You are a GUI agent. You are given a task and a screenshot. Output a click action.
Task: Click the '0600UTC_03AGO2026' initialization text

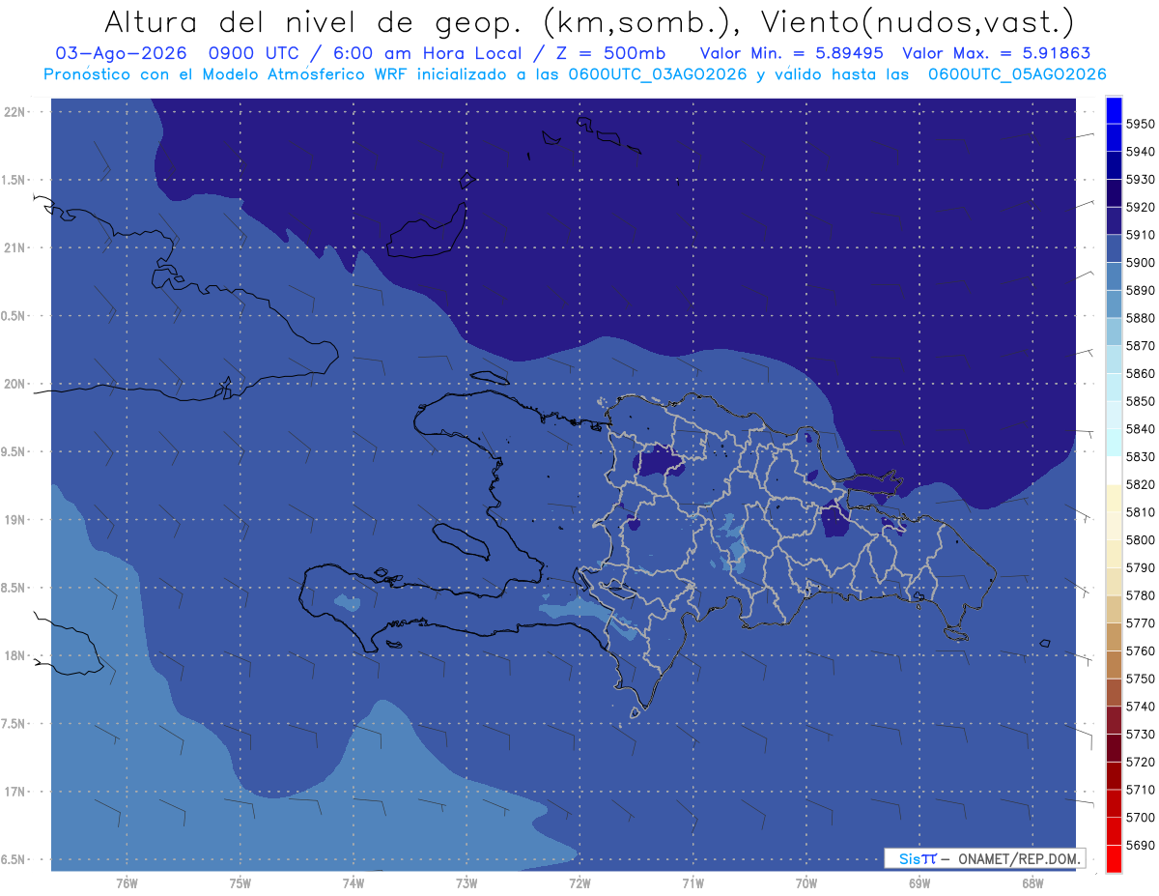click(659, 74)
